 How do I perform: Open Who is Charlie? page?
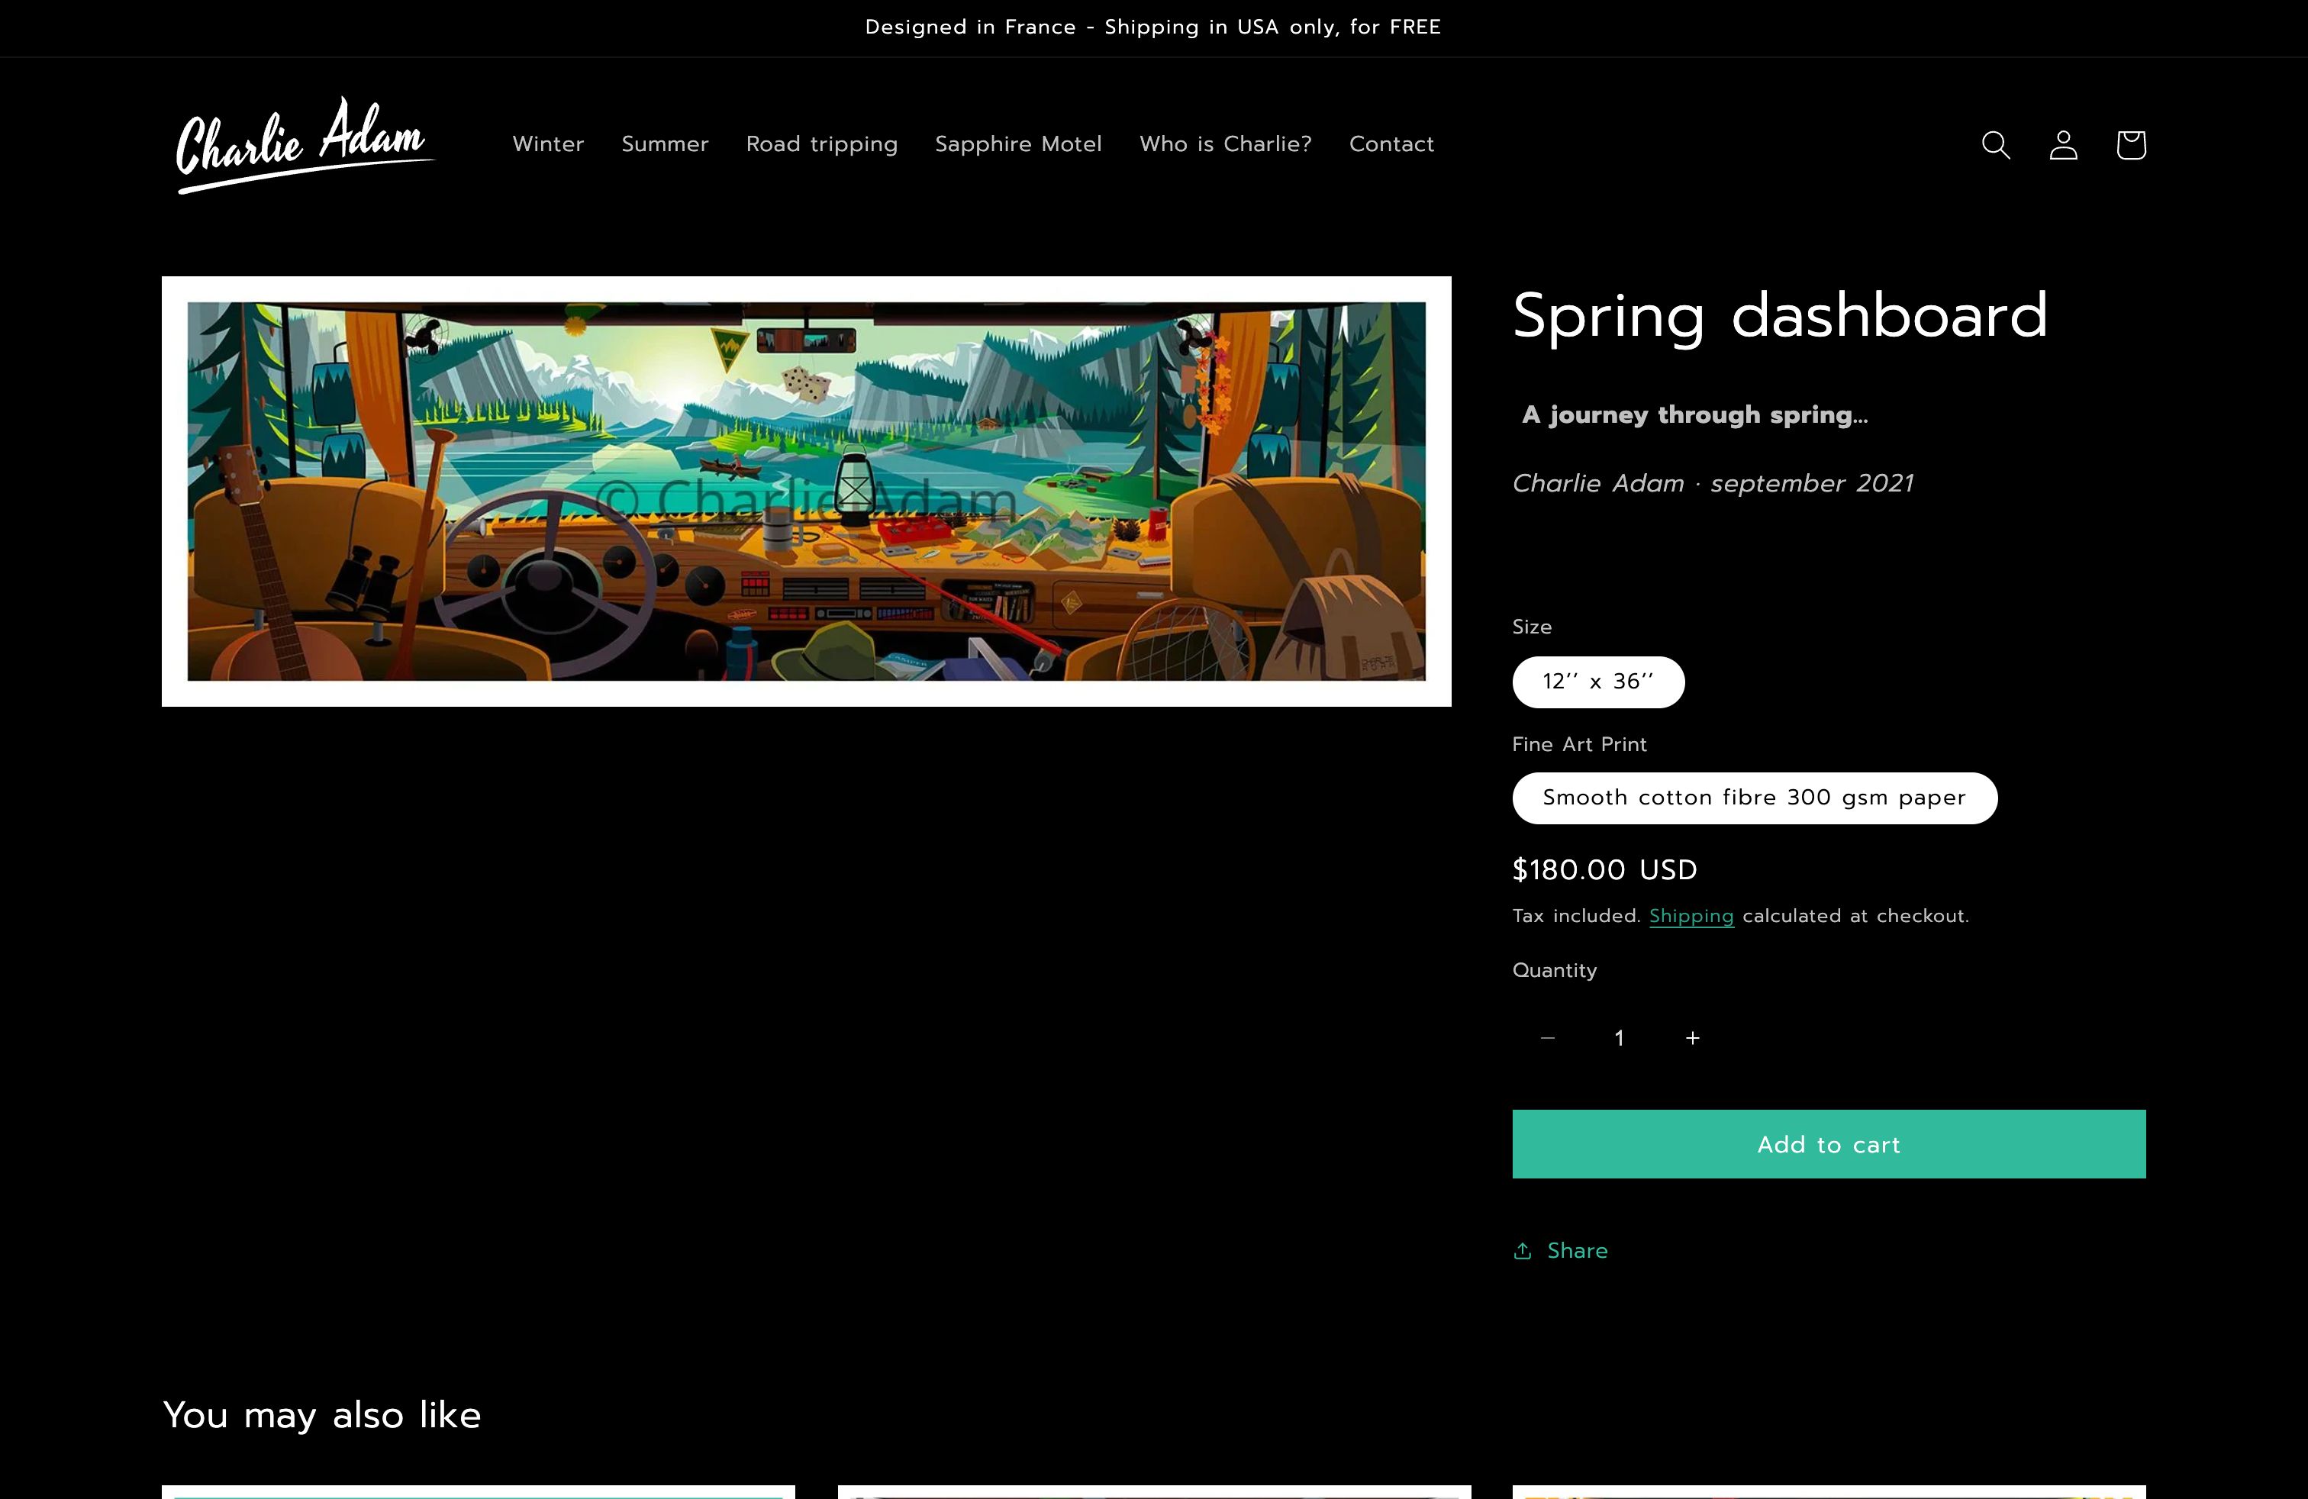click(x=1225, y=144)
